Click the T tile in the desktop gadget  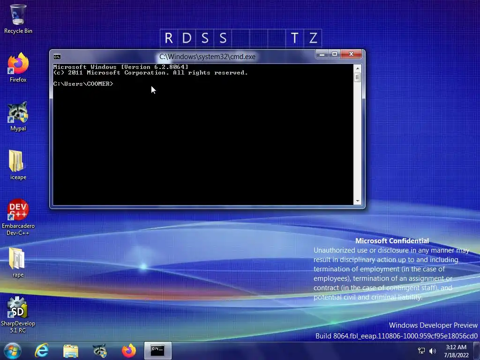coord(294,38)
